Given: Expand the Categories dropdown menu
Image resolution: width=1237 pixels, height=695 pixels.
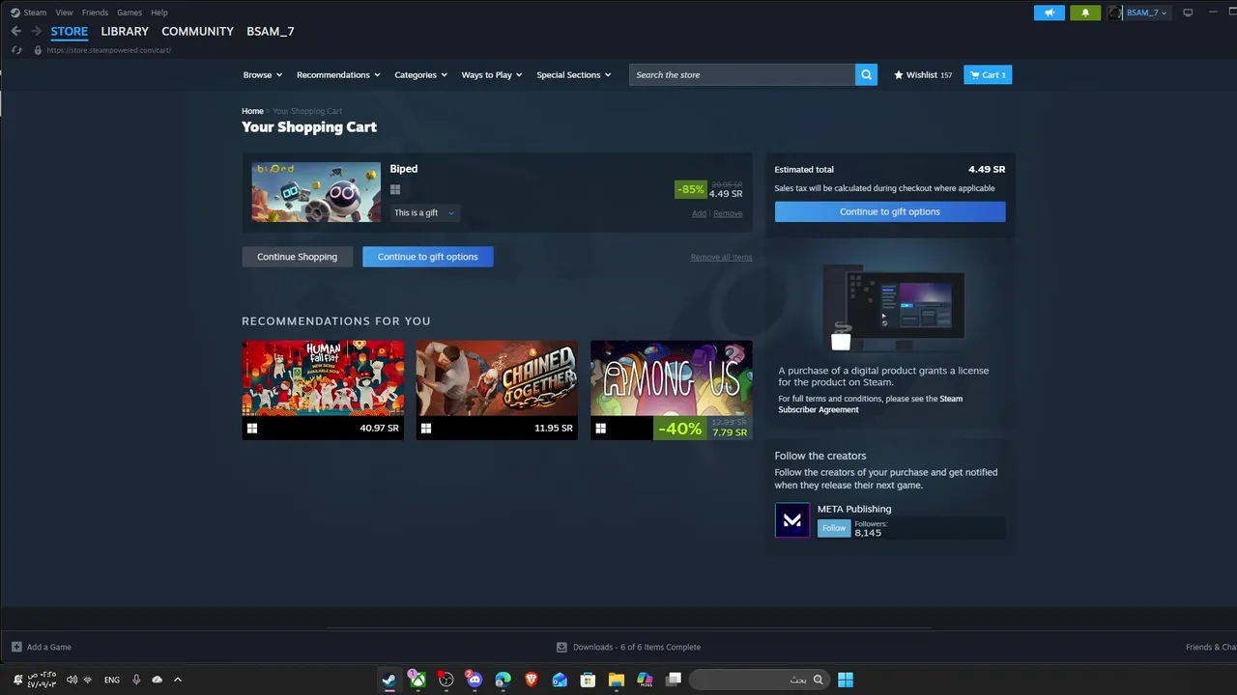Looking at the screenshot, I should coord(420,74).
